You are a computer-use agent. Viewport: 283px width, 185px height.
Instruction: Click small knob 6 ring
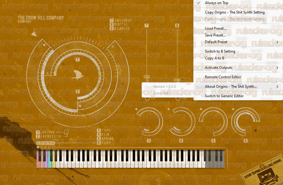click(246, 121)
